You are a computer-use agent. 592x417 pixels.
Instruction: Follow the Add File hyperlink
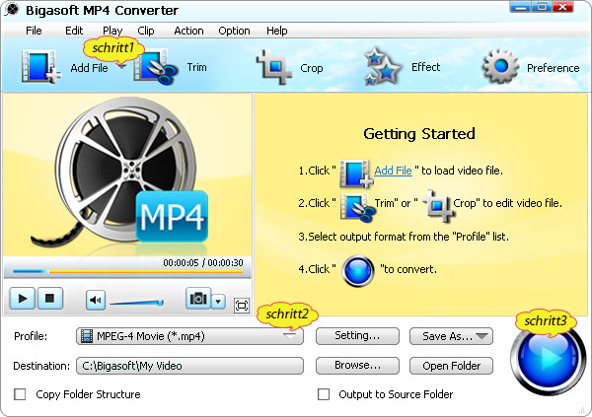393,171
